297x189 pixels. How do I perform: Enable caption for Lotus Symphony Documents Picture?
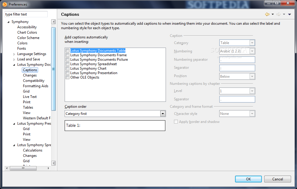tap(67, 60)
